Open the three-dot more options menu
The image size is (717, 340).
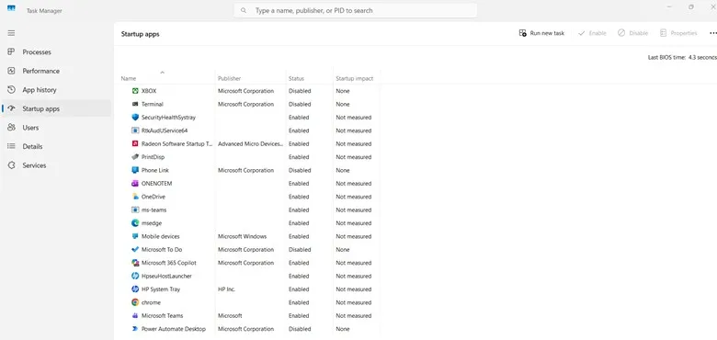tap(713, 33)
